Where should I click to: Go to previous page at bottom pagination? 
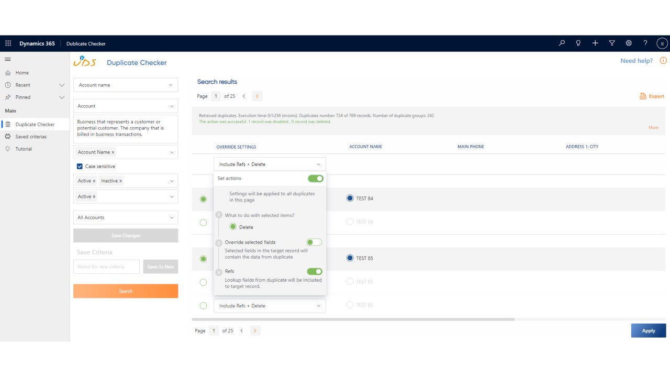point(241,330)
